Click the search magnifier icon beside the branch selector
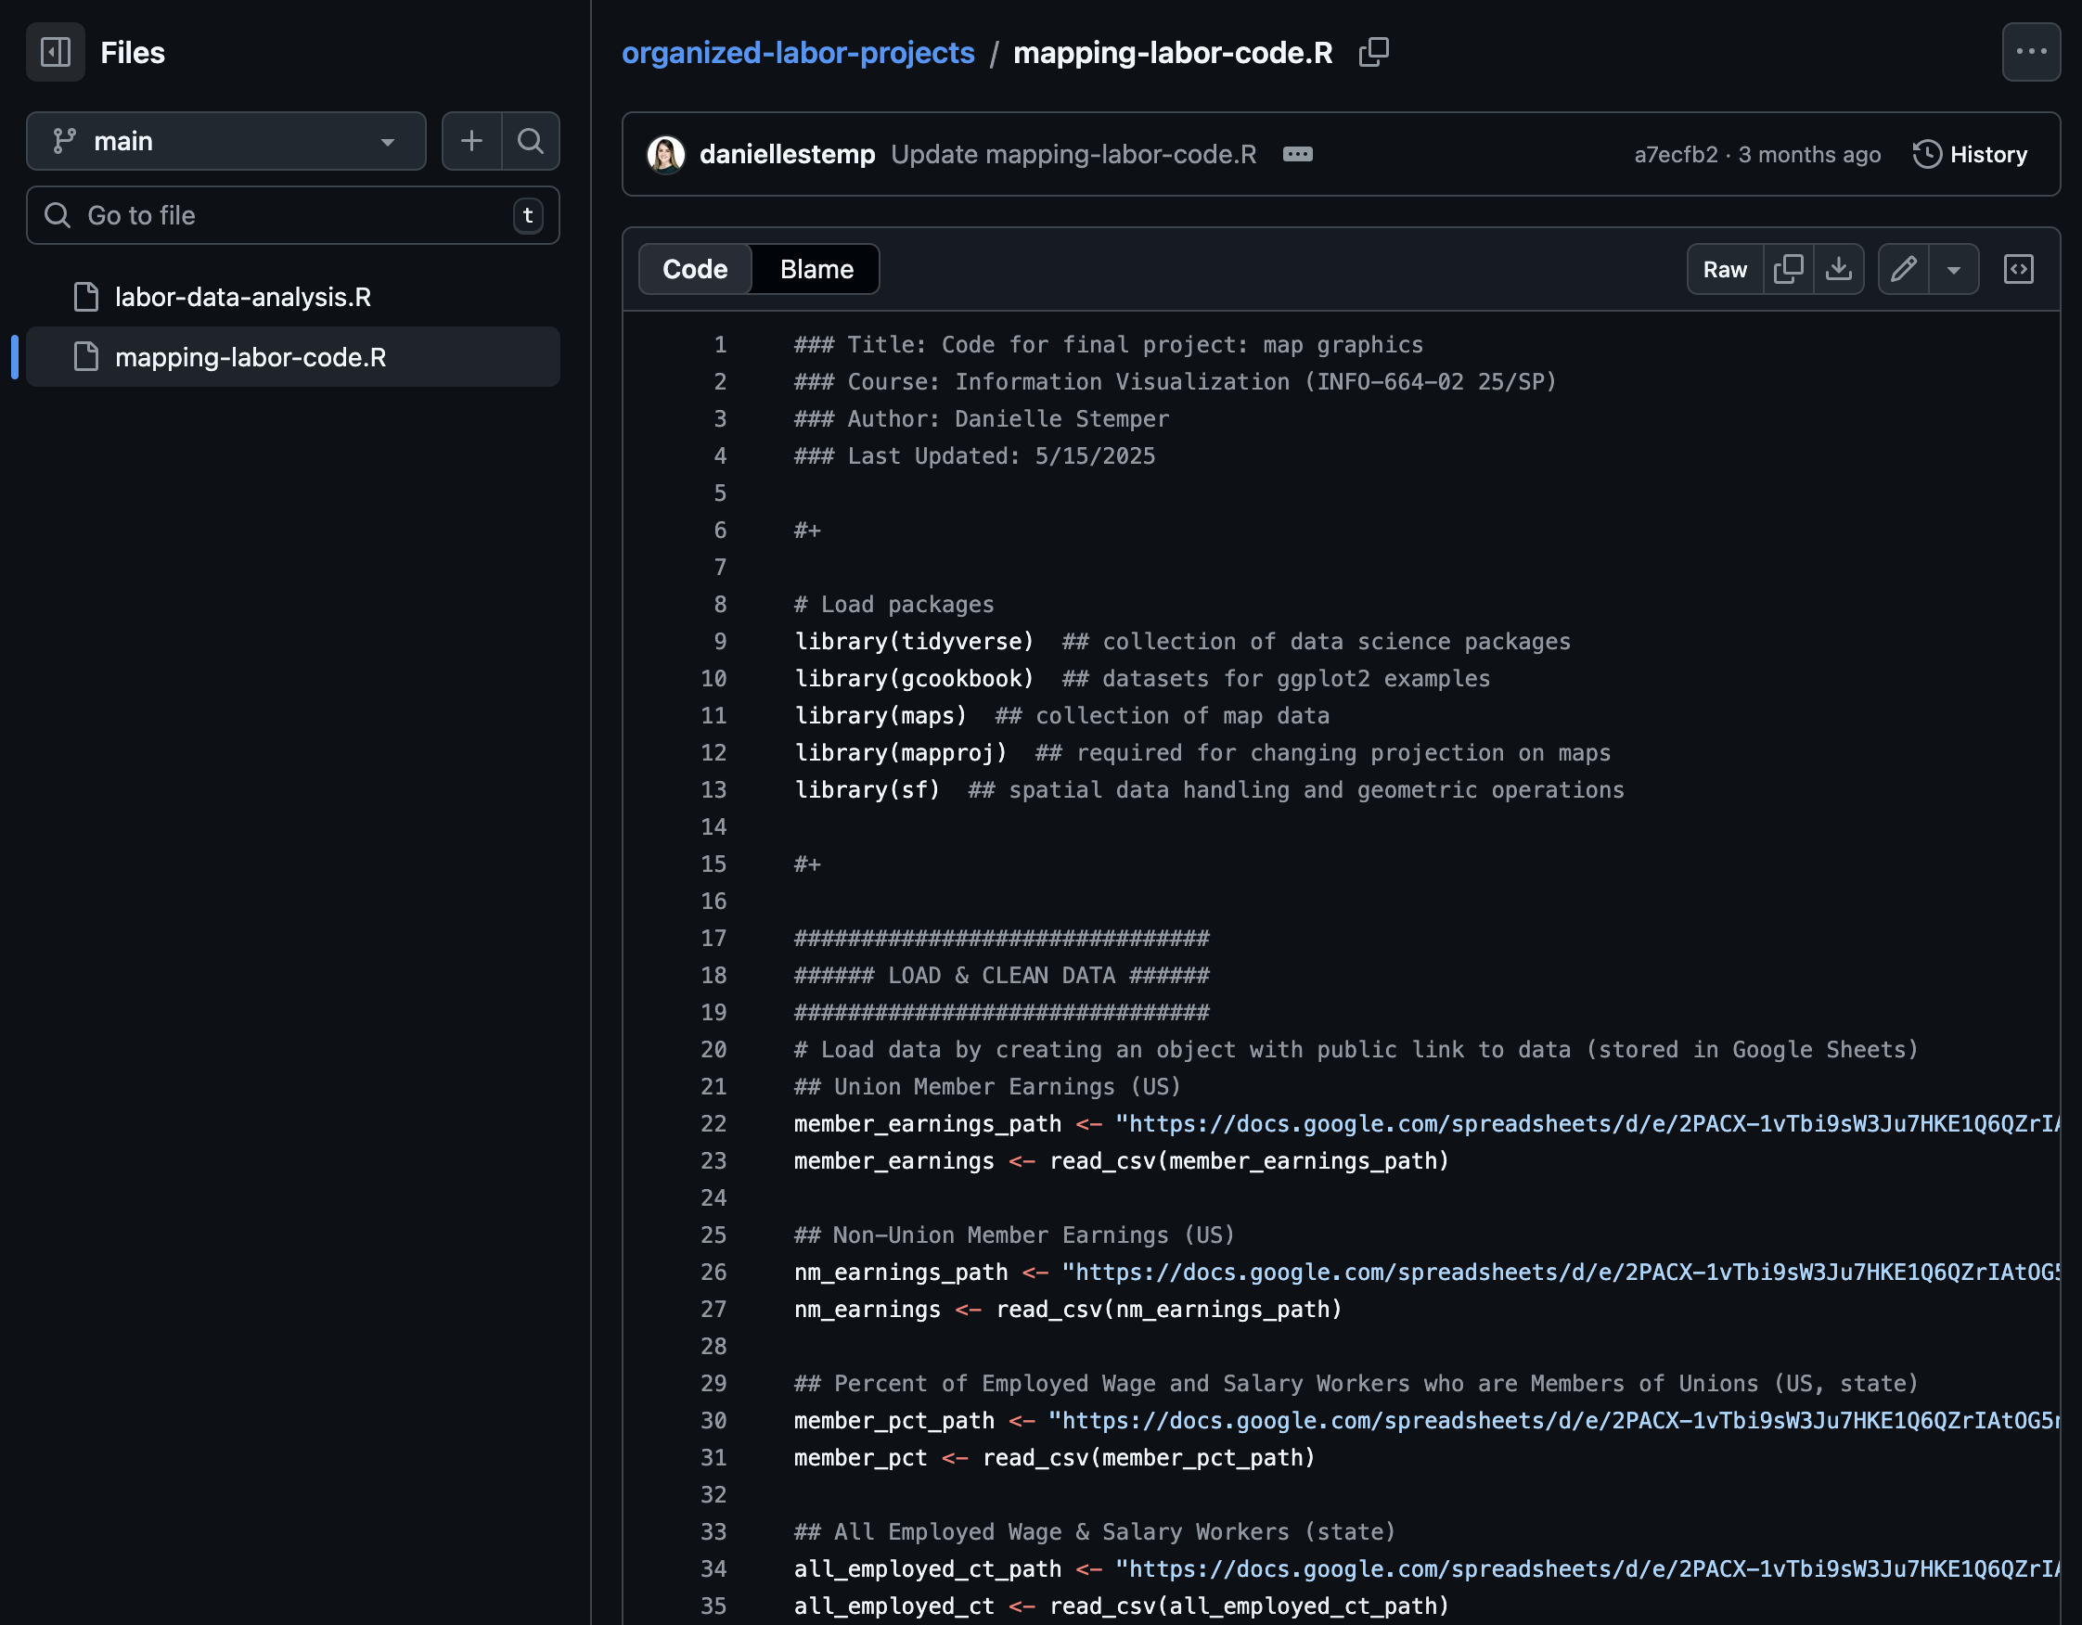Image resolution: width=2082 pixels, height=1625 pixels. (530, 141)
